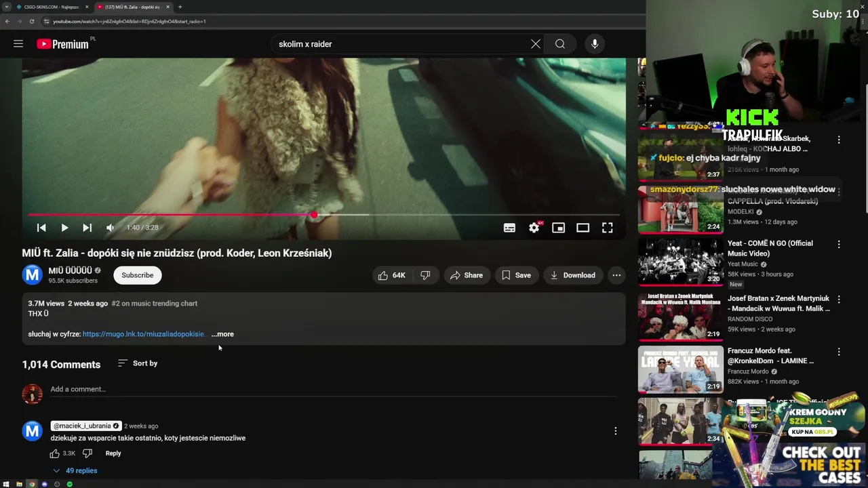Screen dimensions: 868x488
Task: Like the maciek_i_ubrania comment
Action: coord(55,453)
